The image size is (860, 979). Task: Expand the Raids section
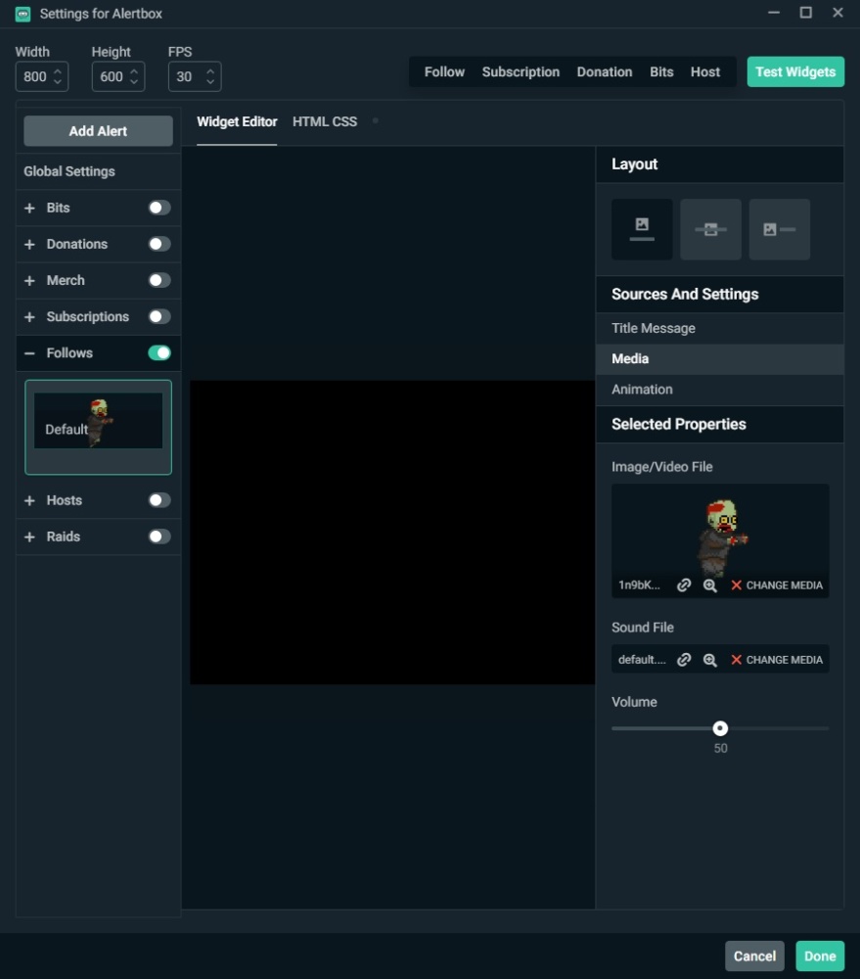click(29, 536)
